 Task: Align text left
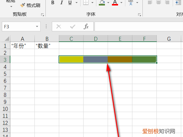point(150,2)
